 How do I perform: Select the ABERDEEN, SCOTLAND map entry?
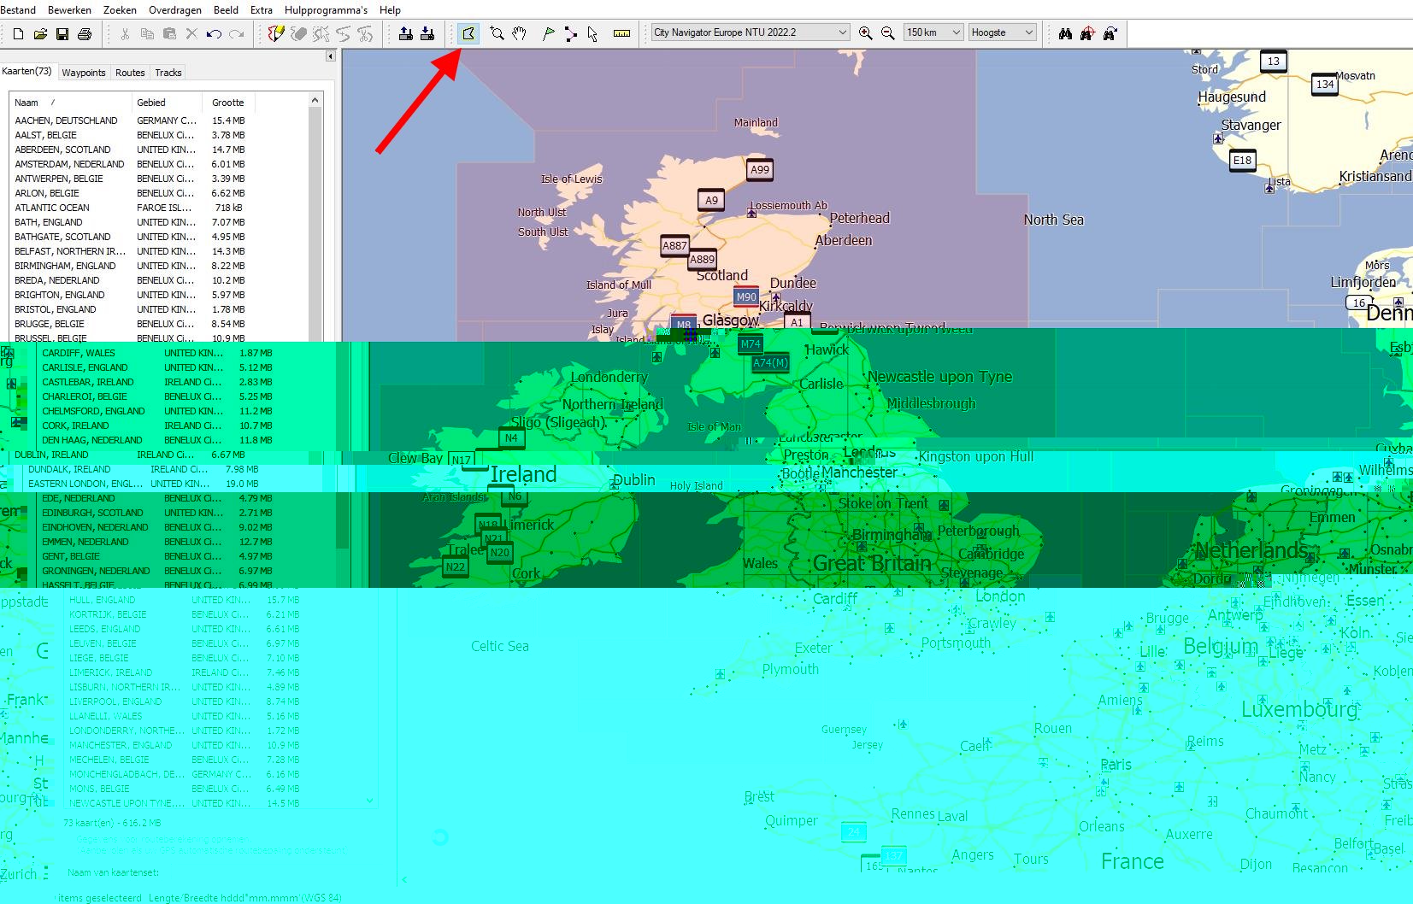tap(64, 150)
